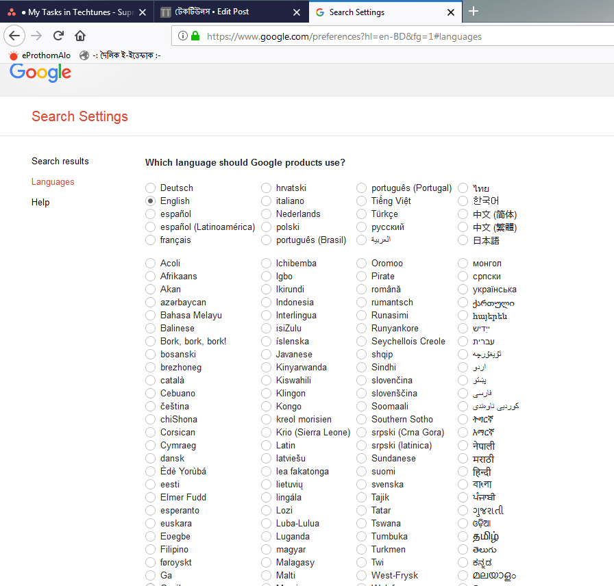Open the Help section in sidebar
614x586 pixels.
tap(40, 202)
